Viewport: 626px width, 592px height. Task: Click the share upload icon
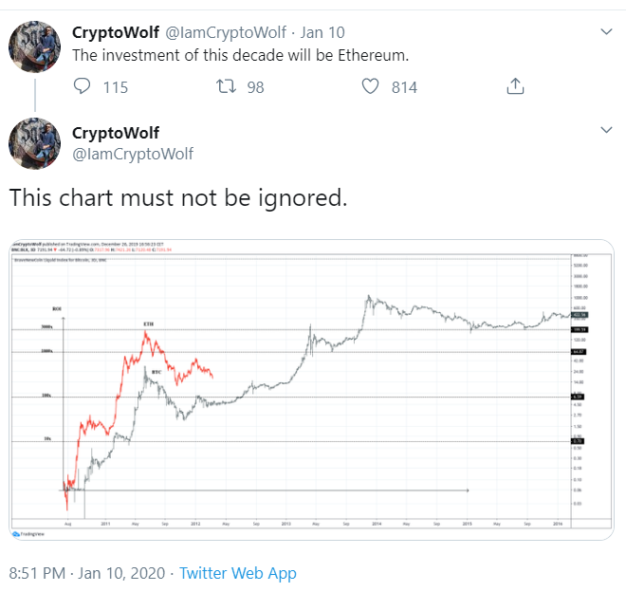[x=515, y=86]
